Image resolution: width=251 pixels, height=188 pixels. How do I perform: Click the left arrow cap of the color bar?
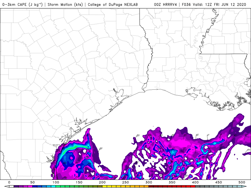coord(7,186)
